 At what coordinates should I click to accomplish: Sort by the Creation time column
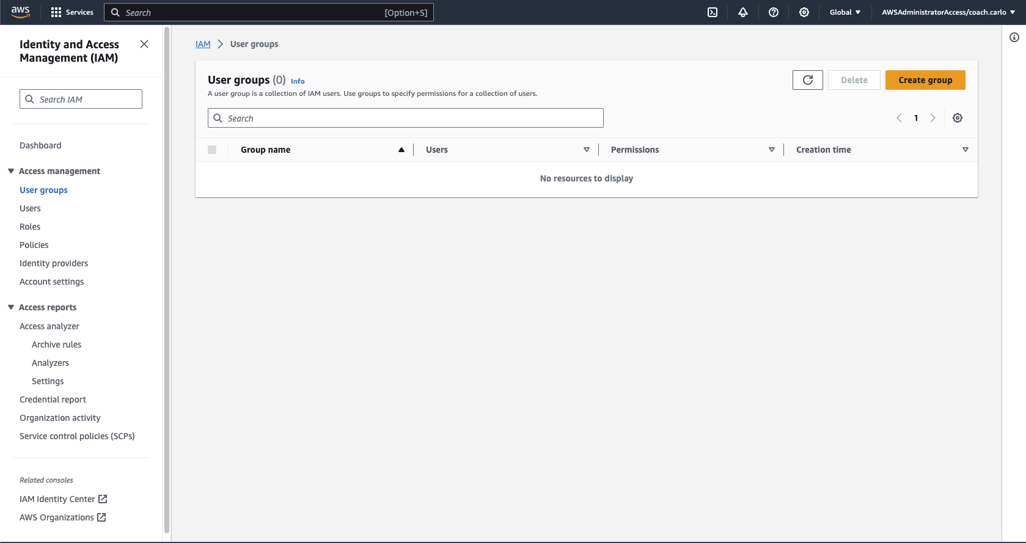click(824, 150)
